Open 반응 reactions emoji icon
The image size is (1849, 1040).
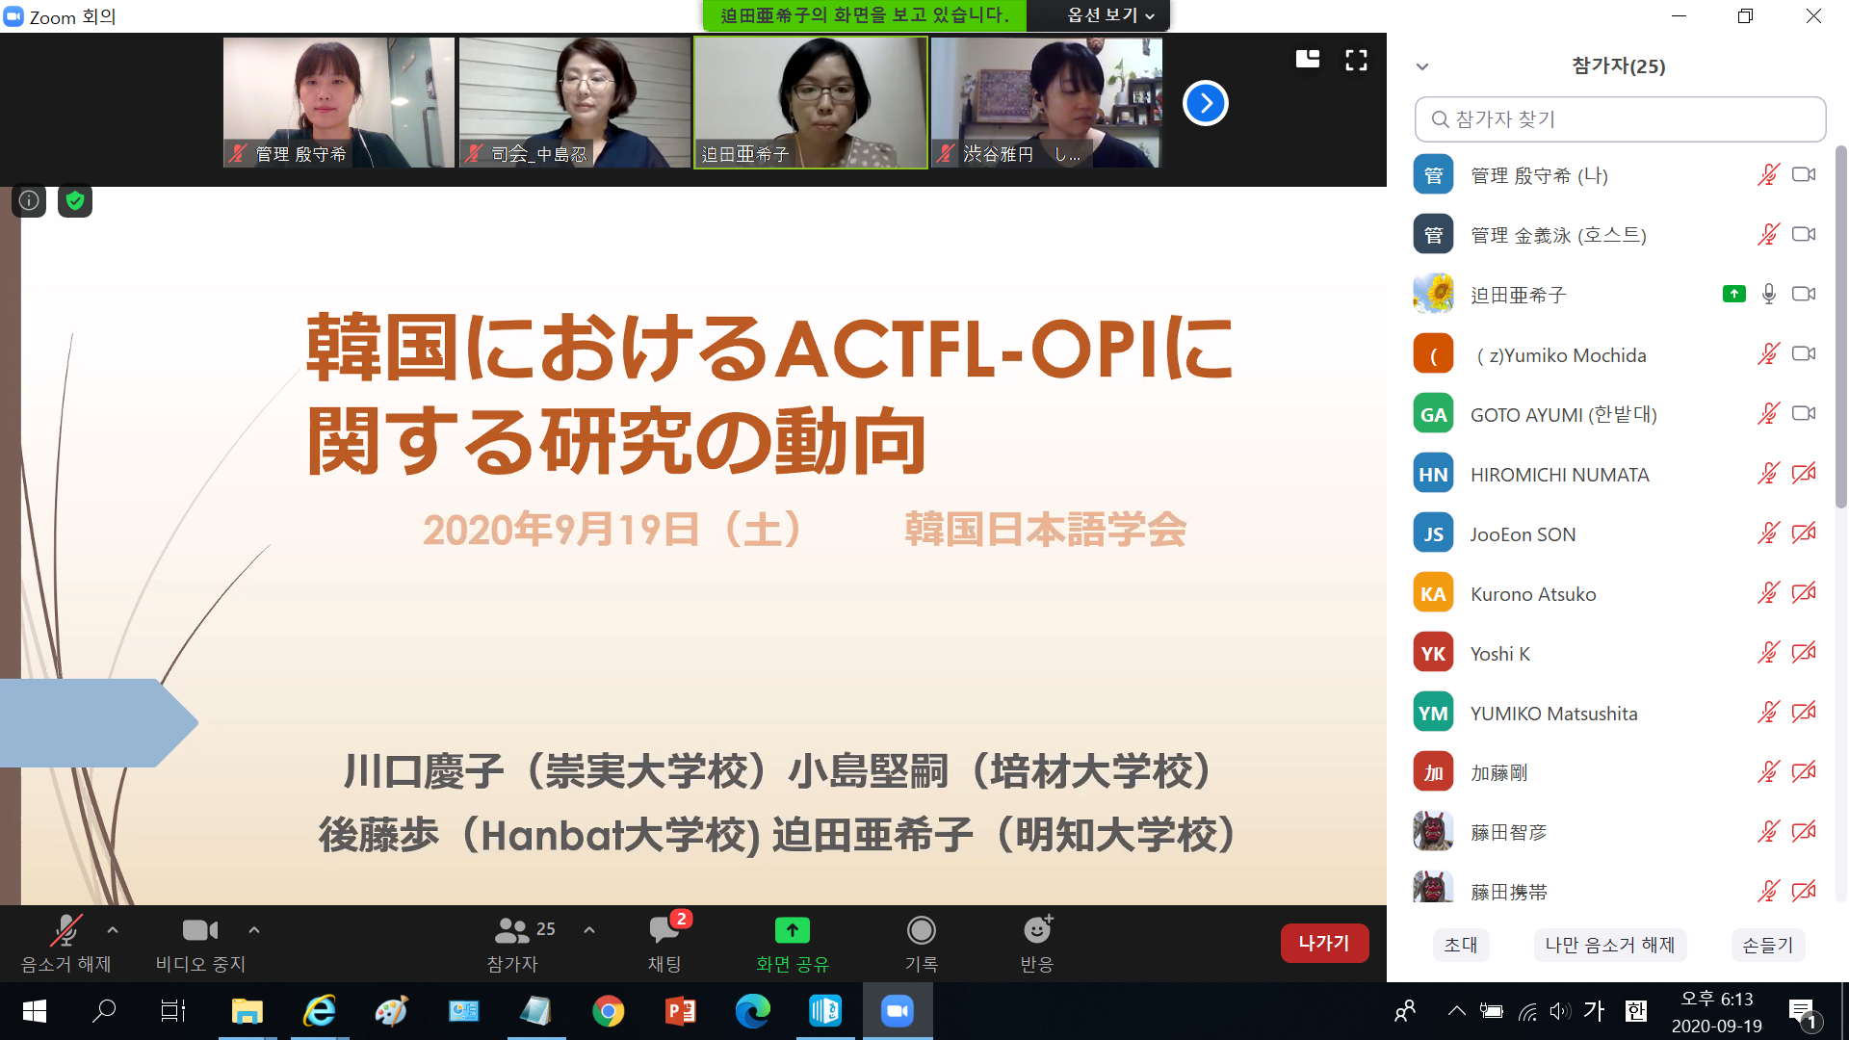tap(1037, 931)
